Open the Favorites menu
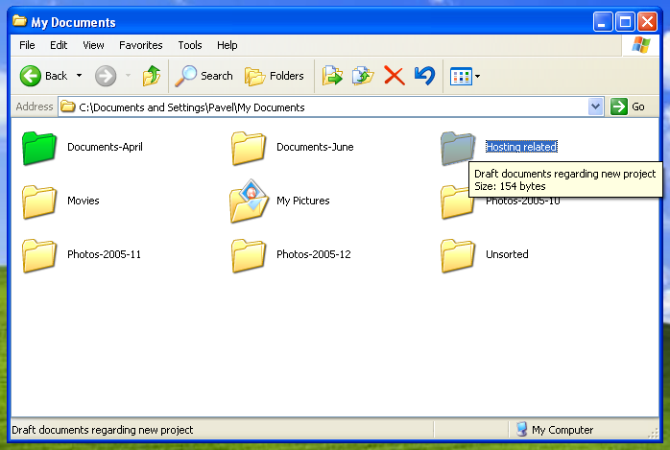670x450 pixels. pos(141,45)
